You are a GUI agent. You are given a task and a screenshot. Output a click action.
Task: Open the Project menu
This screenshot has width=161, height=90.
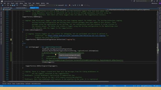coord(13,3)
